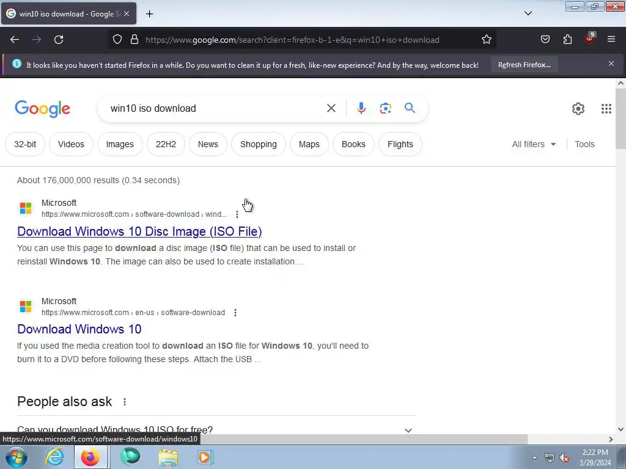This screenshot has height=469, width=626.
Task: Open the shield tracking protection icon
Action: (117, 40)
